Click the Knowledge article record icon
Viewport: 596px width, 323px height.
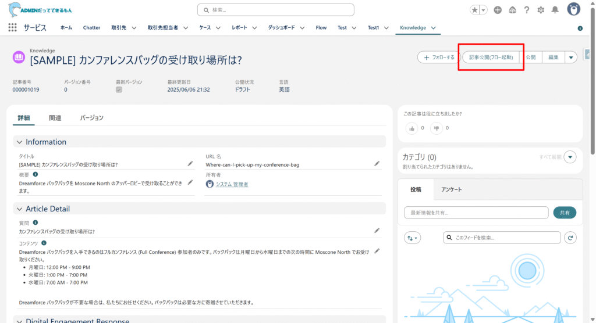pyautogui.click(x=19, y=58)
